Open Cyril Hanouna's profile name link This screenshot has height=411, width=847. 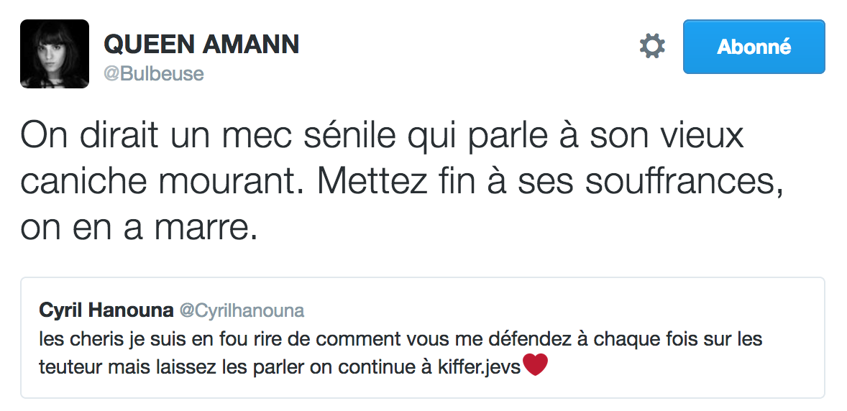106,310
